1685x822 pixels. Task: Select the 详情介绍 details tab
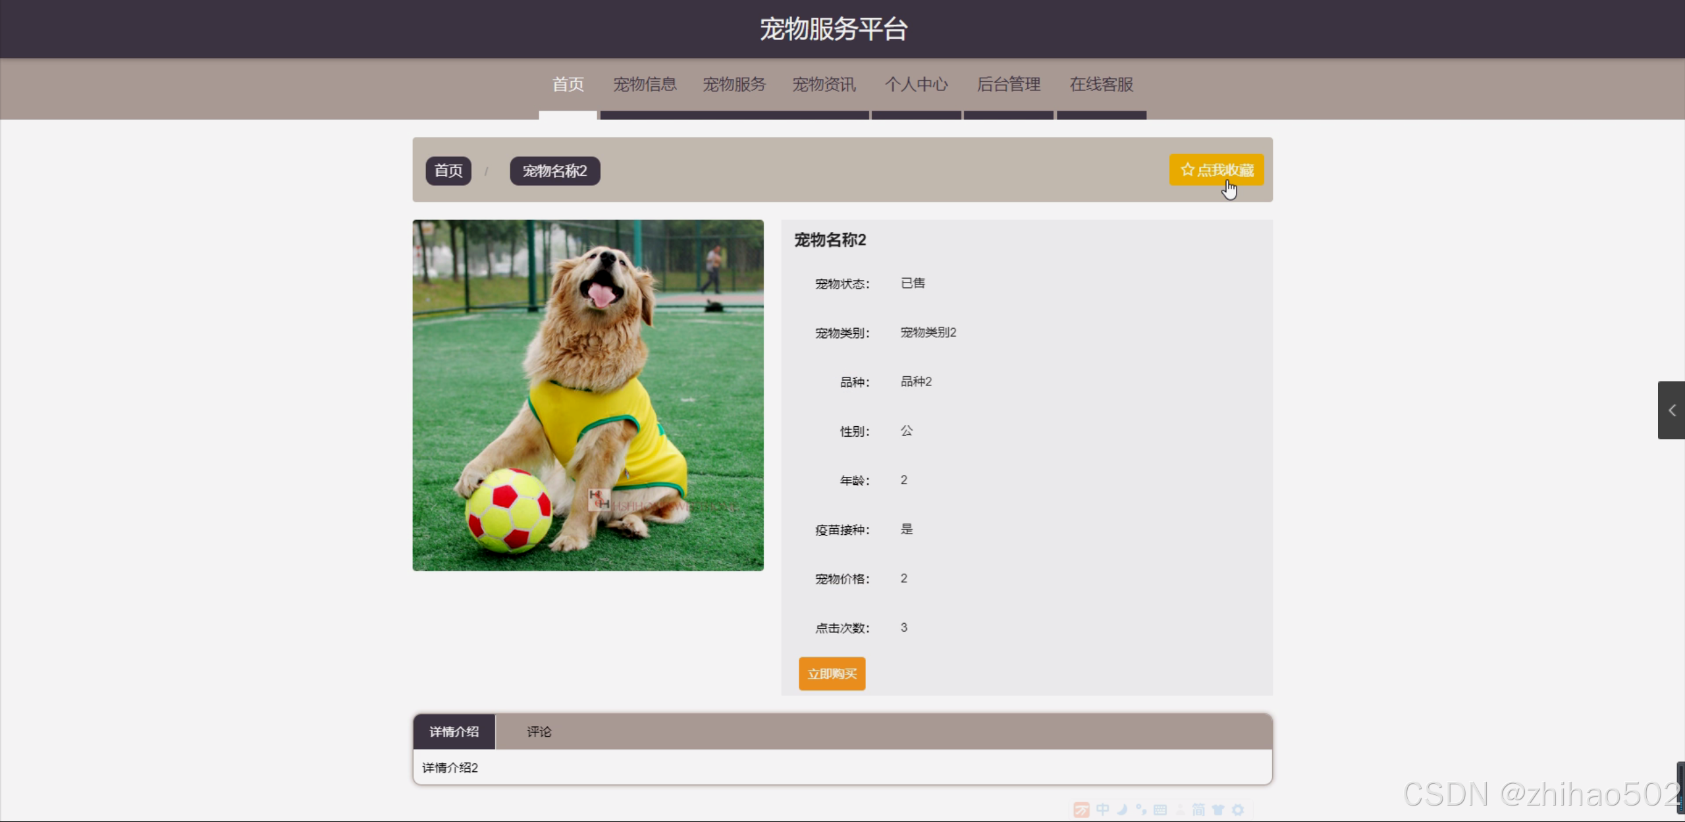tap(454, 732)
